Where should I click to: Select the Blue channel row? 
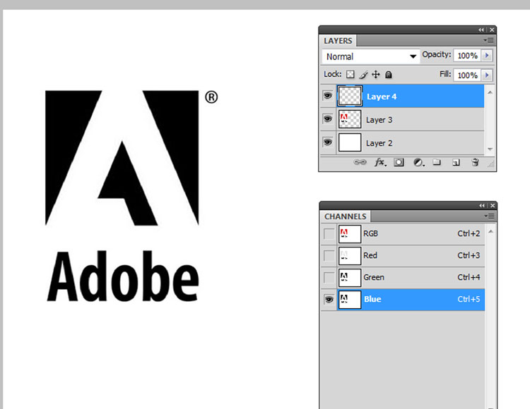click(403, 300)
